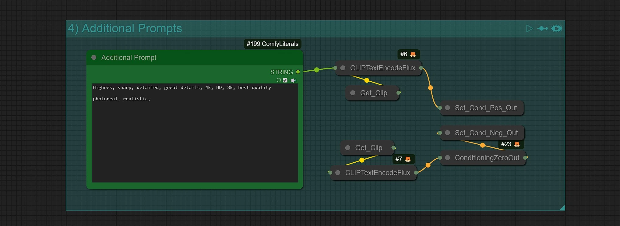Click the fox icon on the #23 badge
Image resolution: width=620 pixels, height=226 pixels.
point(517,144)
